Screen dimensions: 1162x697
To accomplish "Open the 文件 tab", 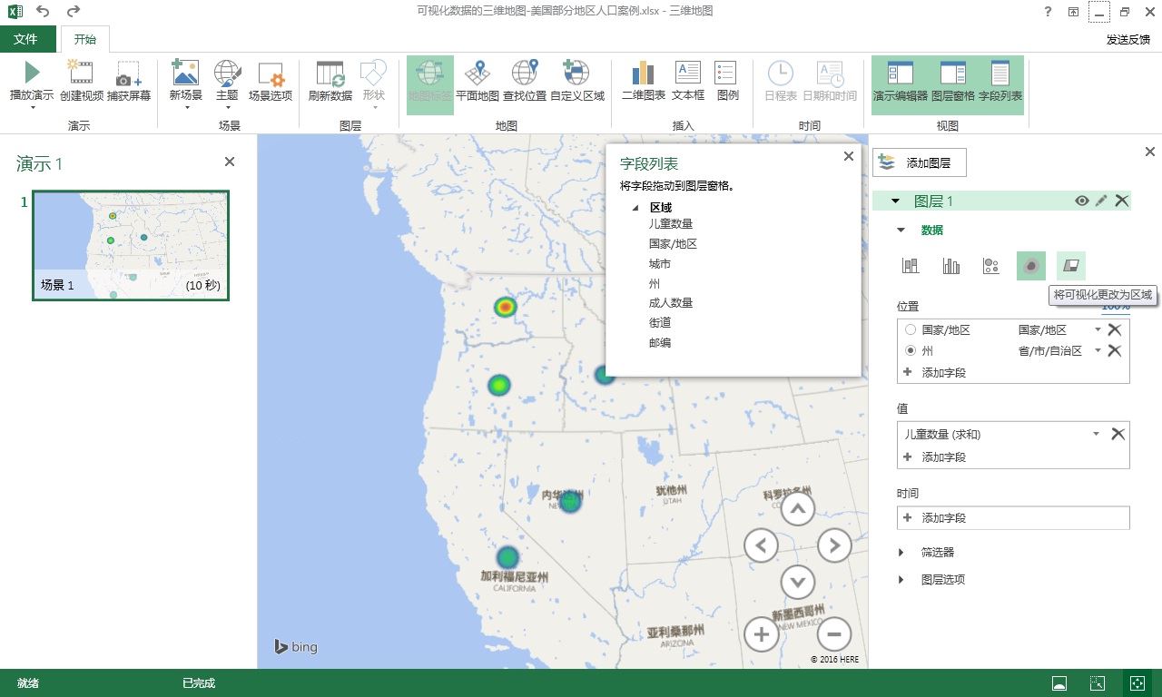I will (25, 39).
